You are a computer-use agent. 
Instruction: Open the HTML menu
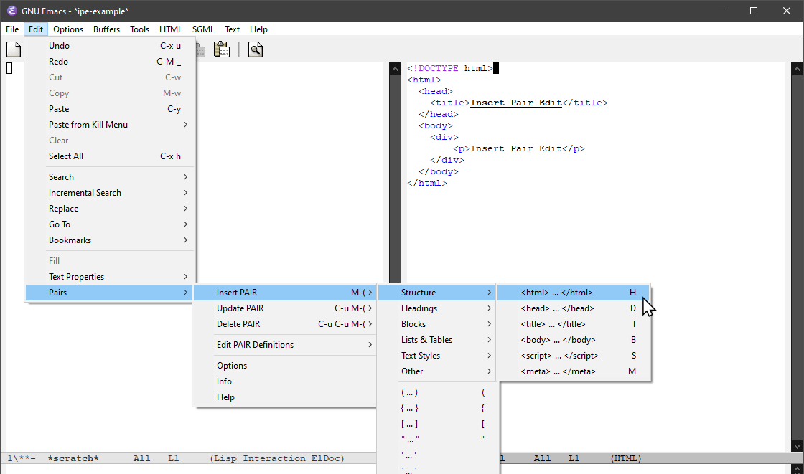[171, 29]
